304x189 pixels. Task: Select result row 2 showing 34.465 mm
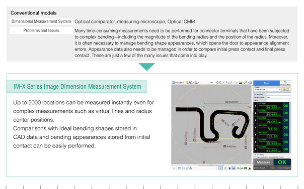(x=271, y=113)
